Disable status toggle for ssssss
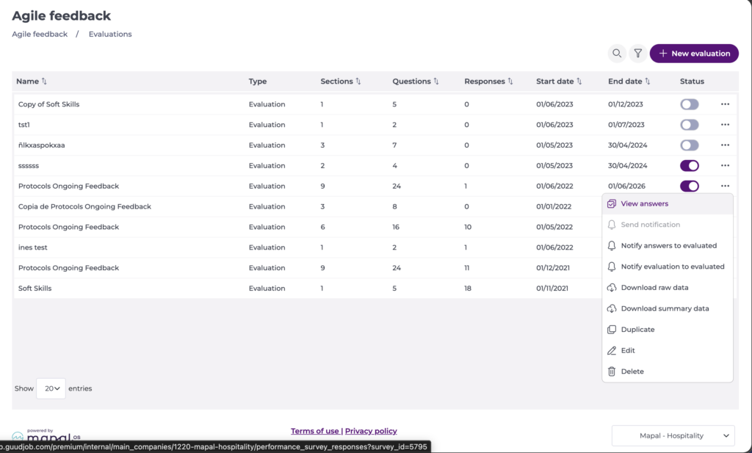 [689, 165]
